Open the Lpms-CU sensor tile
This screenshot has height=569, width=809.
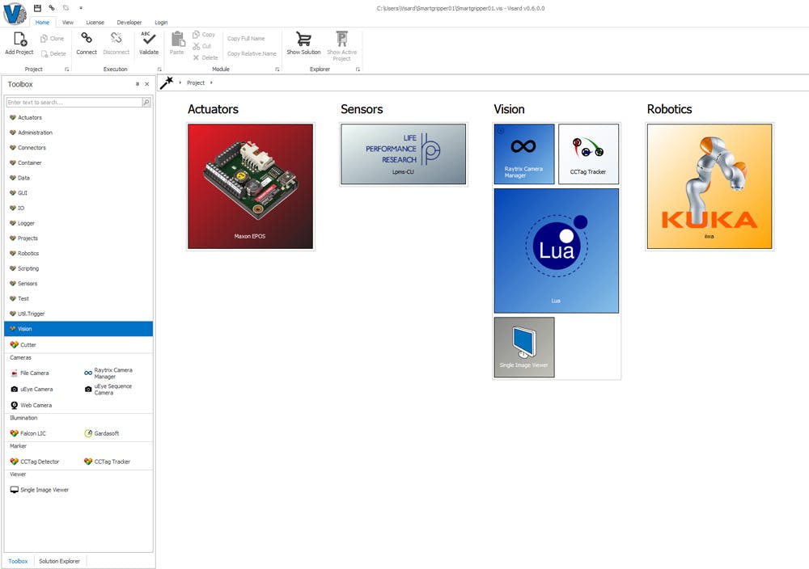(404, 154)
